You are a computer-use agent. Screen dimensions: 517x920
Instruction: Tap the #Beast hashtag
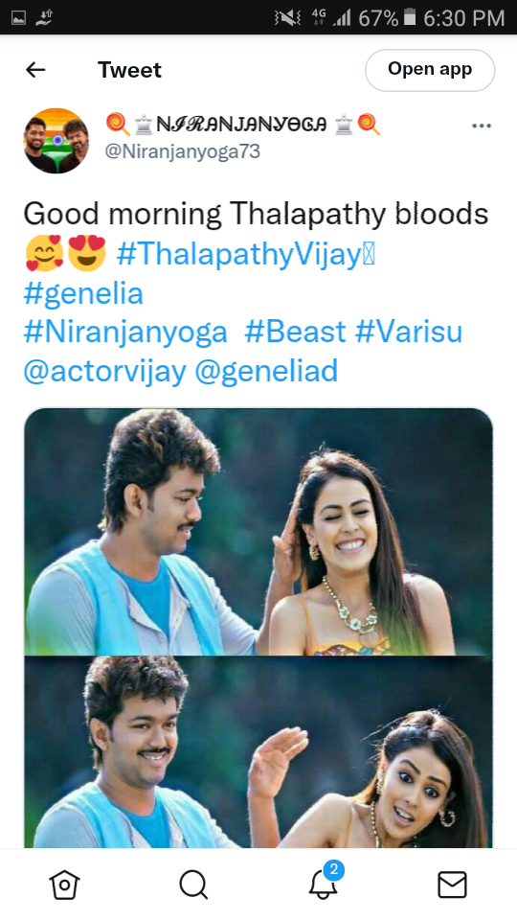(295, 333)
